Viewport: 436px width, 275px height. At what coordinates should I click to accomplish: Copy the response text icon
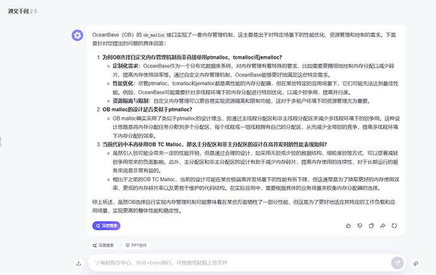pyautogui.click(x=371, y=226)
